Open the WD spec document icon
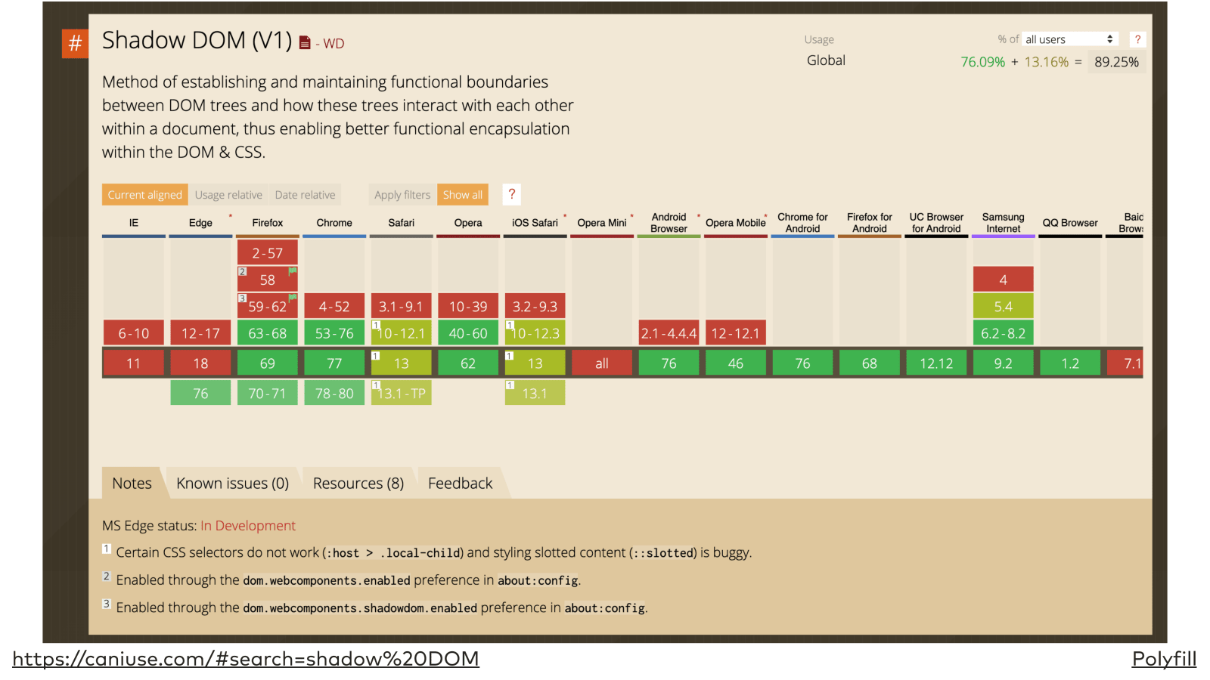 305,43
